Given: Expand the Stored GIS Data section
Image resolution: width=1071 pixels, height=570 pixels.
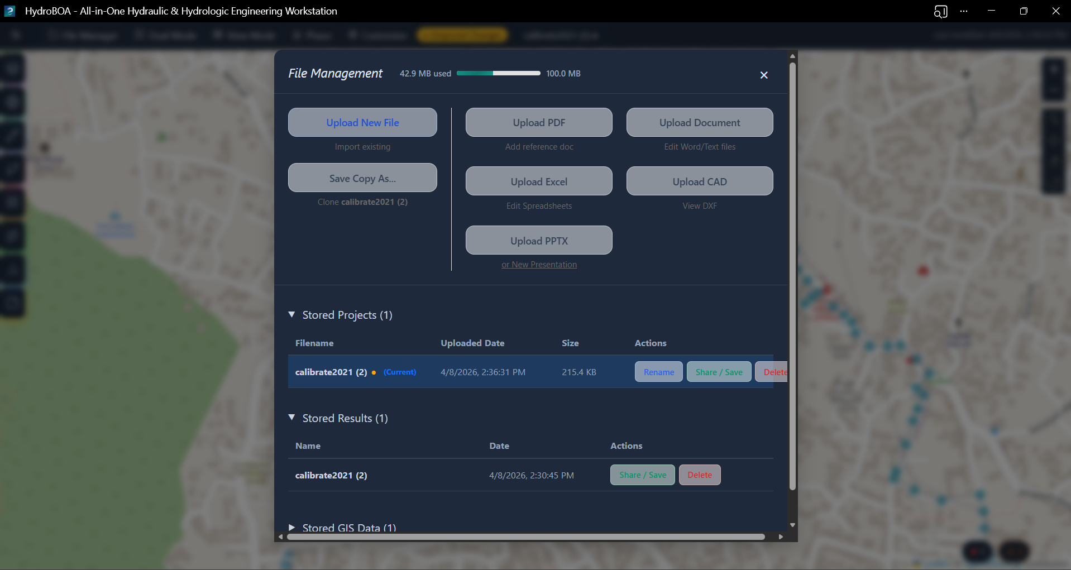Looking at the screenshot, I should click(291, 527).
